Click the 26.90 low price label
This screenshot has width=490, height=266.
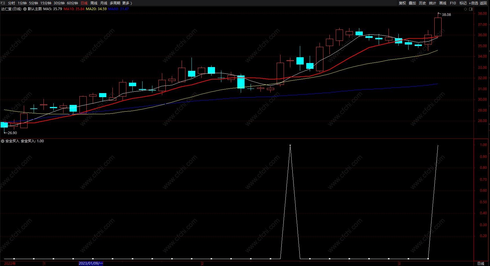point(12,133)
